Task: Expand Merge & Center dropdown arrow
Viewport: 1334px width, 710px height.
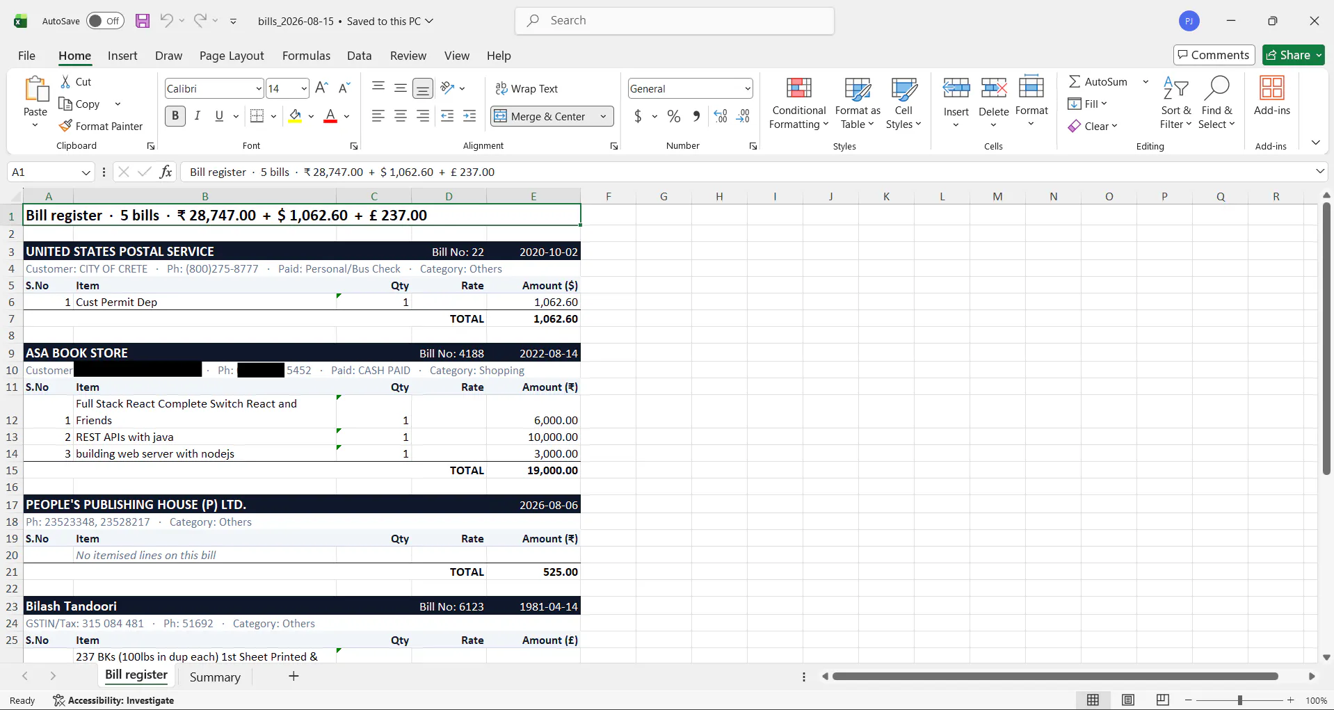Action: point(603,116)
